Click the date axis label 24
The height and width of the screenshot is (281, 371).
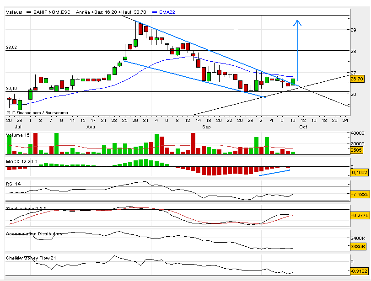(x=345, y=120)
